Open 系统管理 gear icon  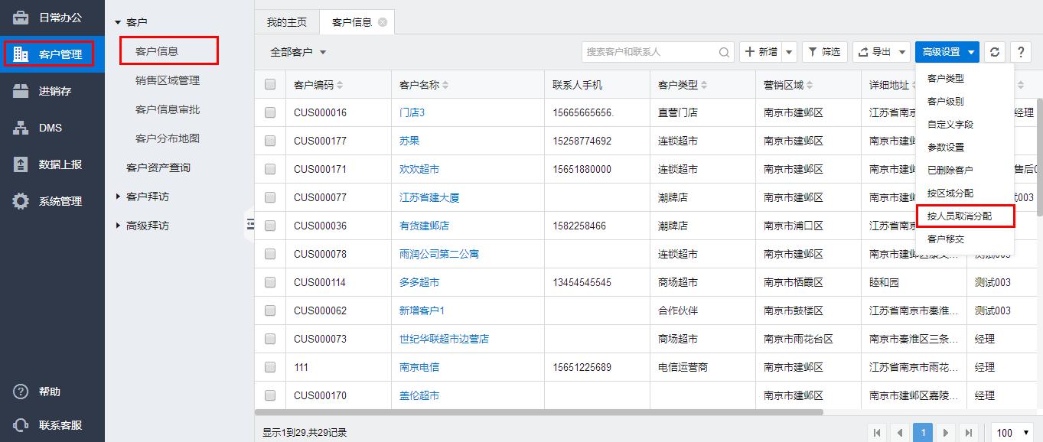click(x=21, y=201)
